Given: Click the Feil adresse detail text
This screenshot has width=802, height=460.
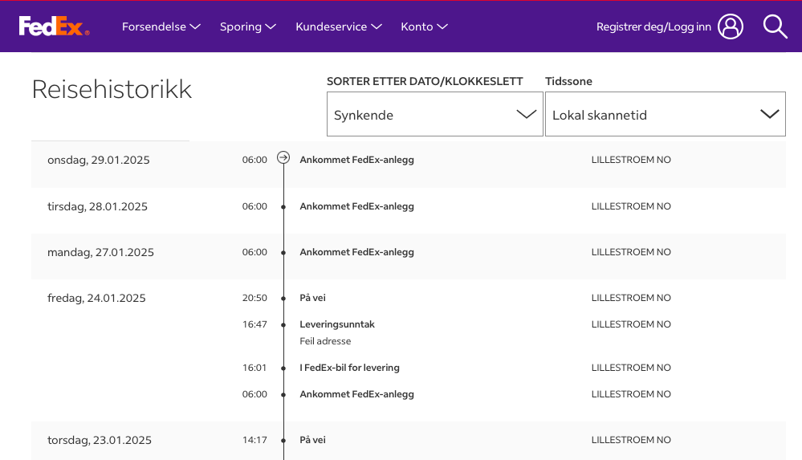Looking at the screenshot, I should 325,341.
